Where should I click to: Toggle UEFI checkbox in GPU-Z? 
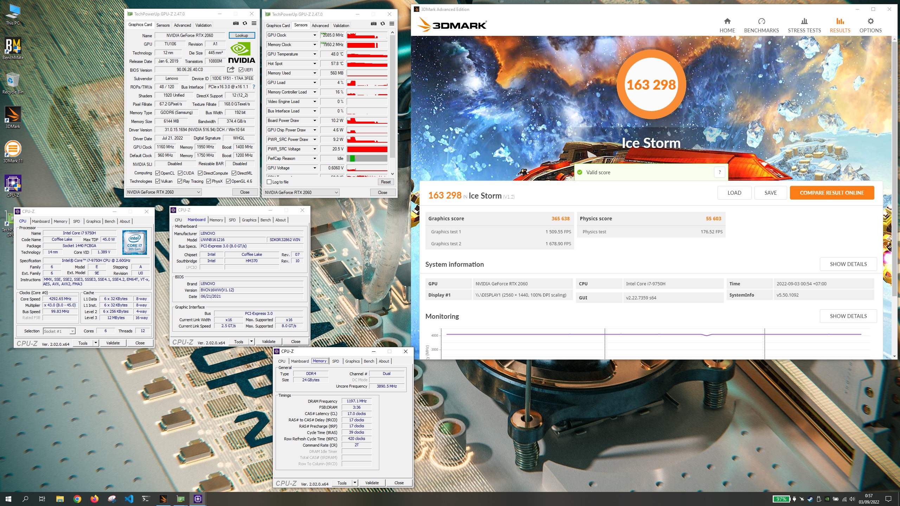pos(241,70)
